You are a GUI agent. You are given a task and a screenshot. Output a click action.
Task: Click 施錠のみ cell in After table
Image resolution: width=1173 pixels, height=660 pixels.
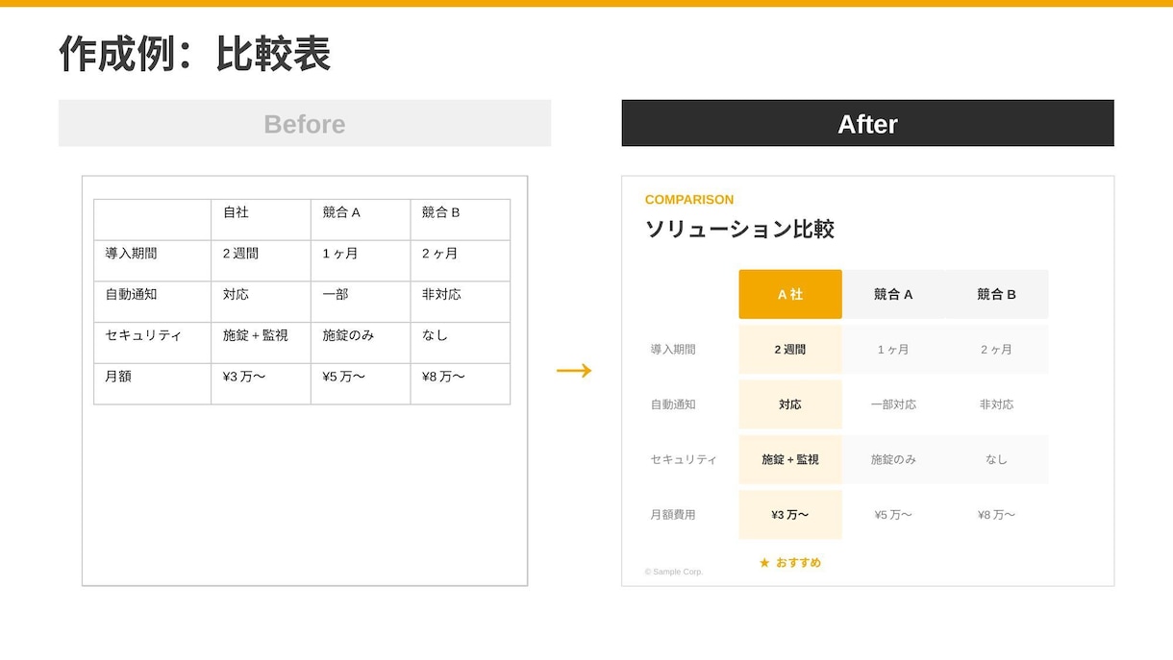click(x=893, y=459)
